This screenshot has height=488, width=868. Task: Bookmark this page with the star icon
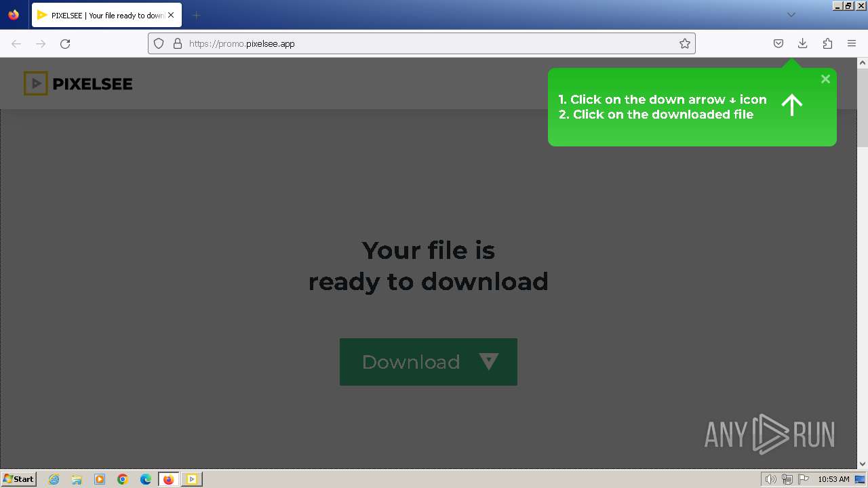685,43
